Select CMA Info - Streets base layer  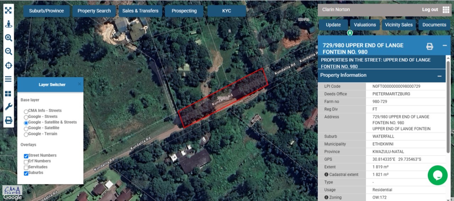26,111
